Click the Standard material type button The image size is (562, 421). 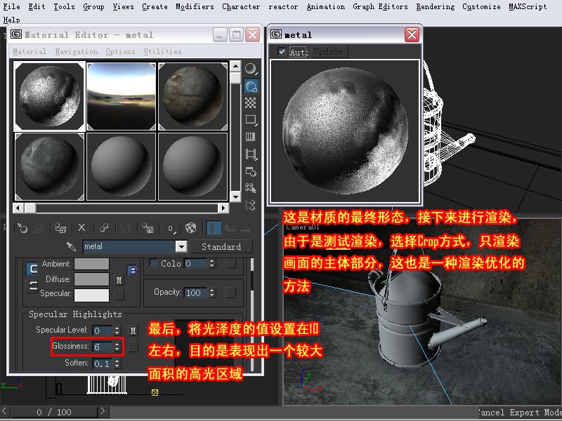(x=221, y=246)
